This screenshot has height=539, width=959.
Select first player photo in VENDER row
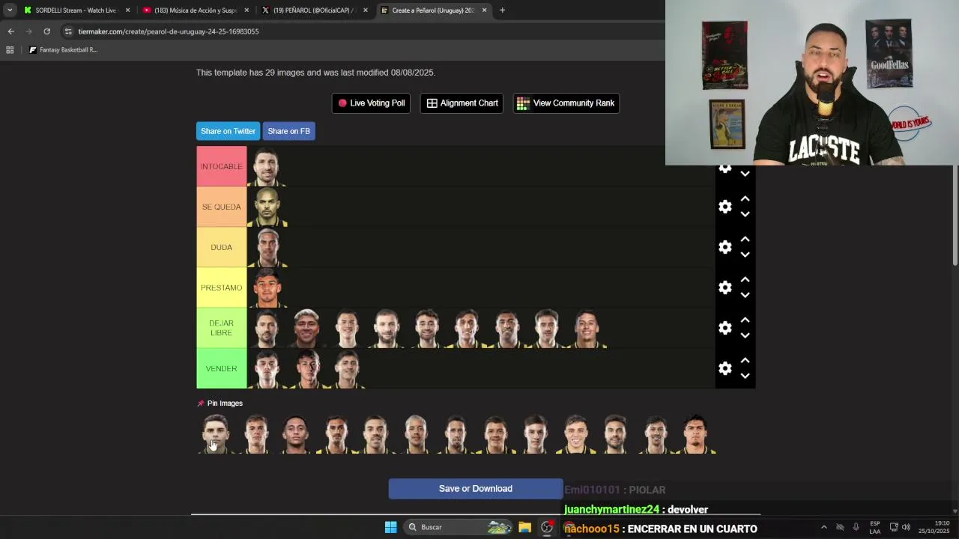pyautogui.click(x=267, y=368)
